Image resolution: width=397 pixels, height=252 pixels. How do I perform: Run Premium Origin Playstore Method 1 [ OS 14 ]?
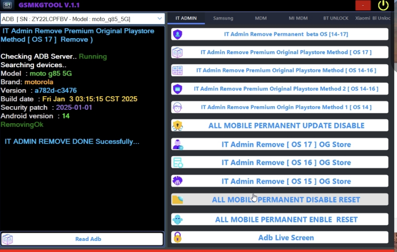tap(279, 107)
